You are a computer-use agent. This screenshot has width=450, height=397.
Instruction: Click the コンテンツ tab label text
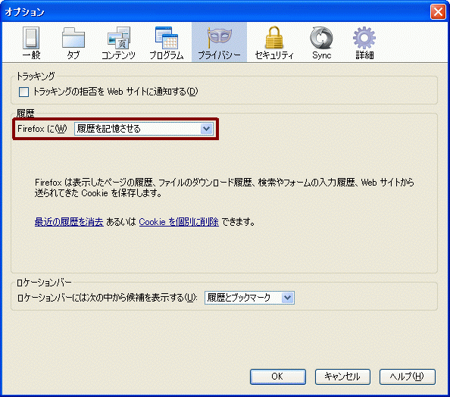click(118, 55)
